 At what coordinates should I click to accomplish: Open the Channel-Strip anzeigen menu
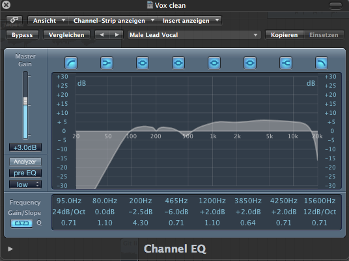[x=113, y=21]
